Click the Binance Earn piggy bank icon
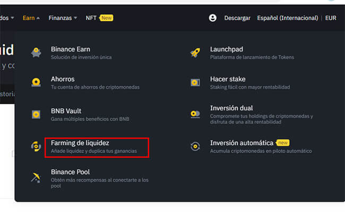The image size is (345, 214). click(36, 53)
